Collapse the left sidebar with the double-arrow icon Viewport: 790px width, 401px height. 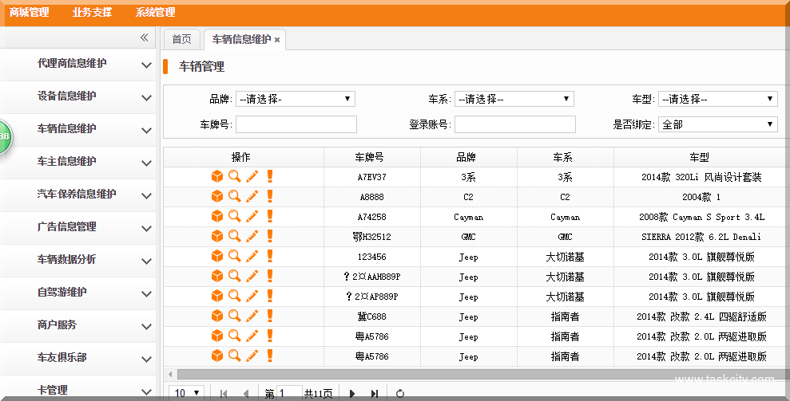(145, 37)
